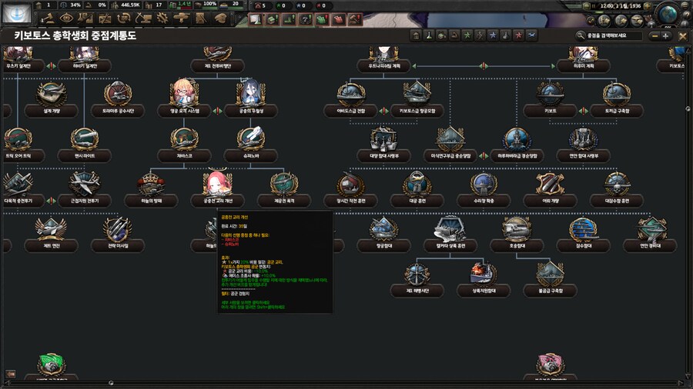
Task: Zoom out focus tree with minus button
Action: [x=654, y=35]
